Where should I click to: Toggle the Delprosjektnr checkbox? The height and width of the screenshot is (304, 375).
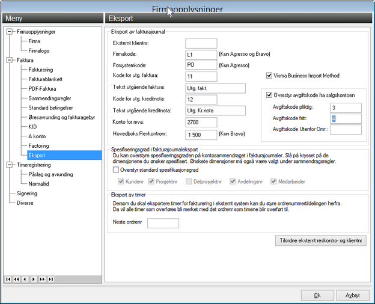point(189,181)
